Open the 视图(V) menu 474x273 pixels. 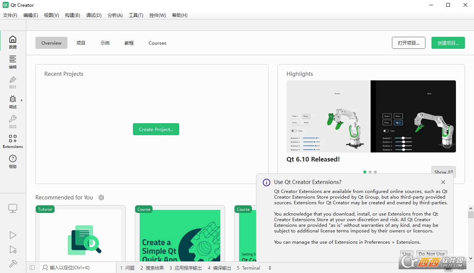[x=51, y=15]
